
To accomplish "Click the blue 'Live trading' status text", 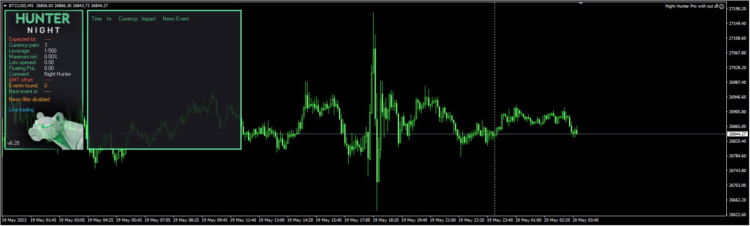I will pyautogui.click(x=21, y=110).
